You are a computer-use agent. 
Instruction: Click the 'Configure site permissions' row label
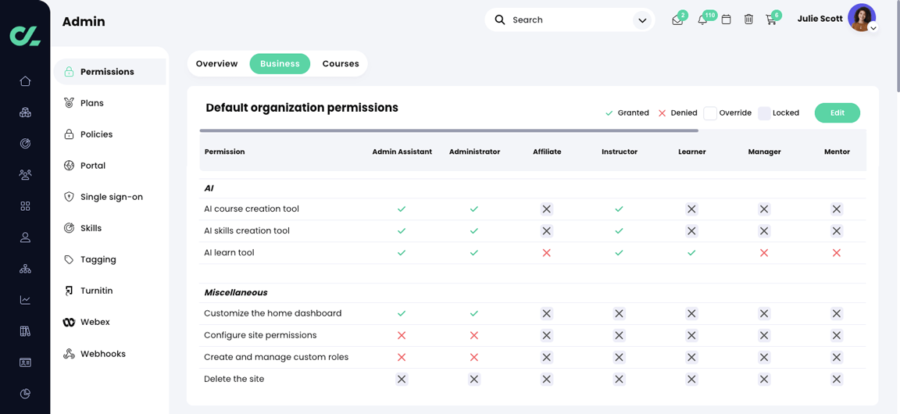tap(260, 335)
